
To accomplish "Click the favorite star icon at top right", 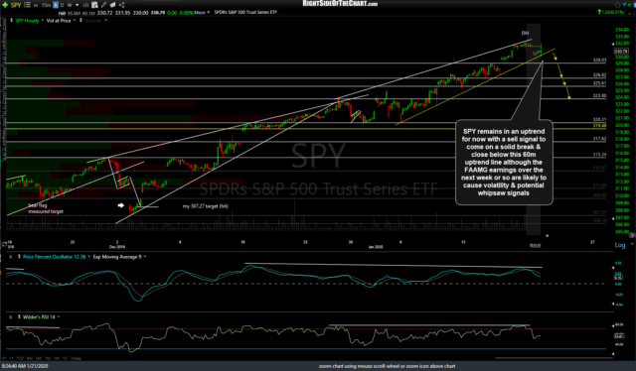I will (x=617, y=5).
